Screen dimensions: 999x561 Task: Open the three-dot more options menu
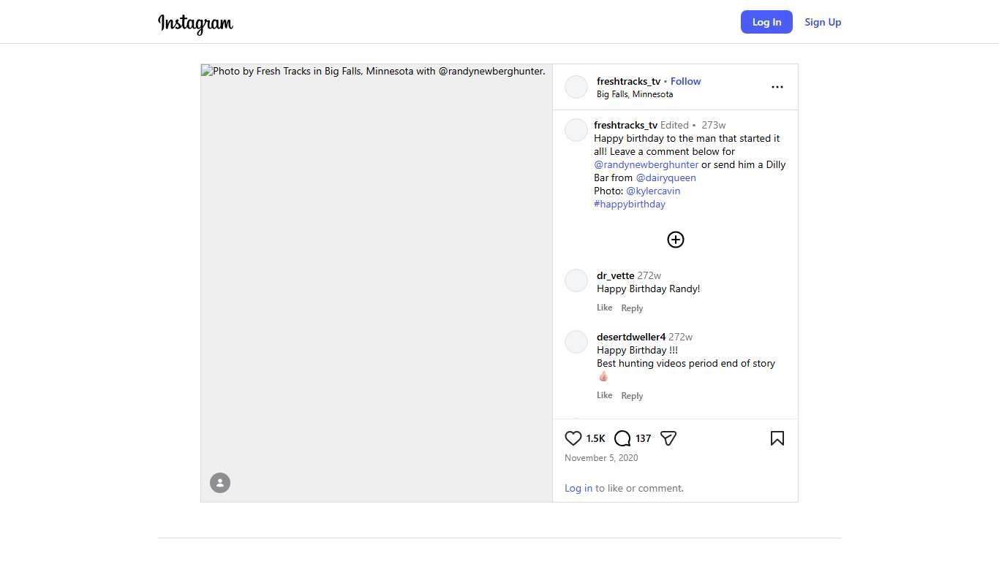pos(777,87)
